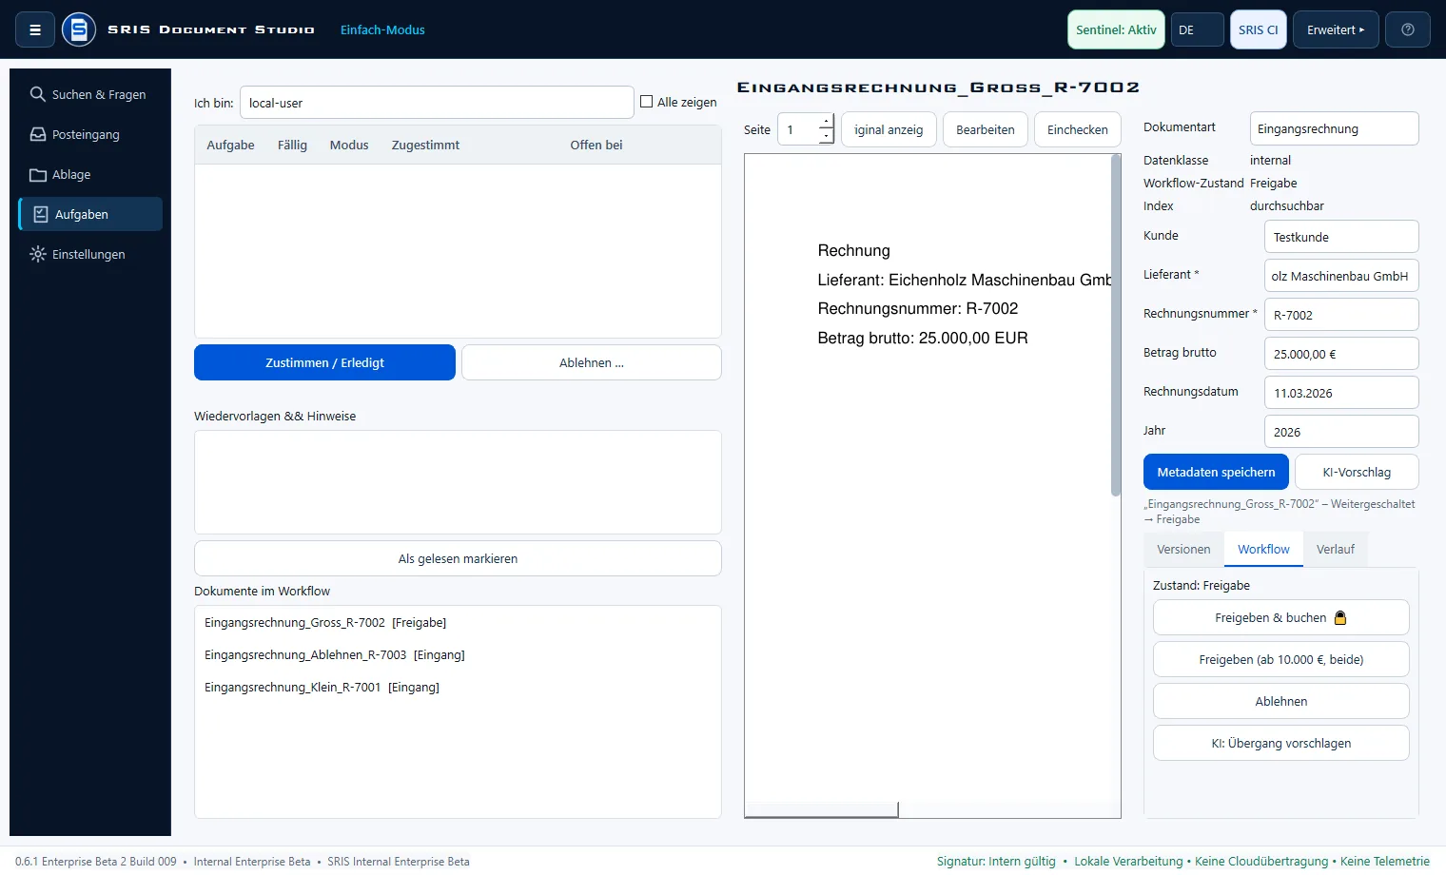Open Einstellungen gear icon

click(x=38, y=254)
